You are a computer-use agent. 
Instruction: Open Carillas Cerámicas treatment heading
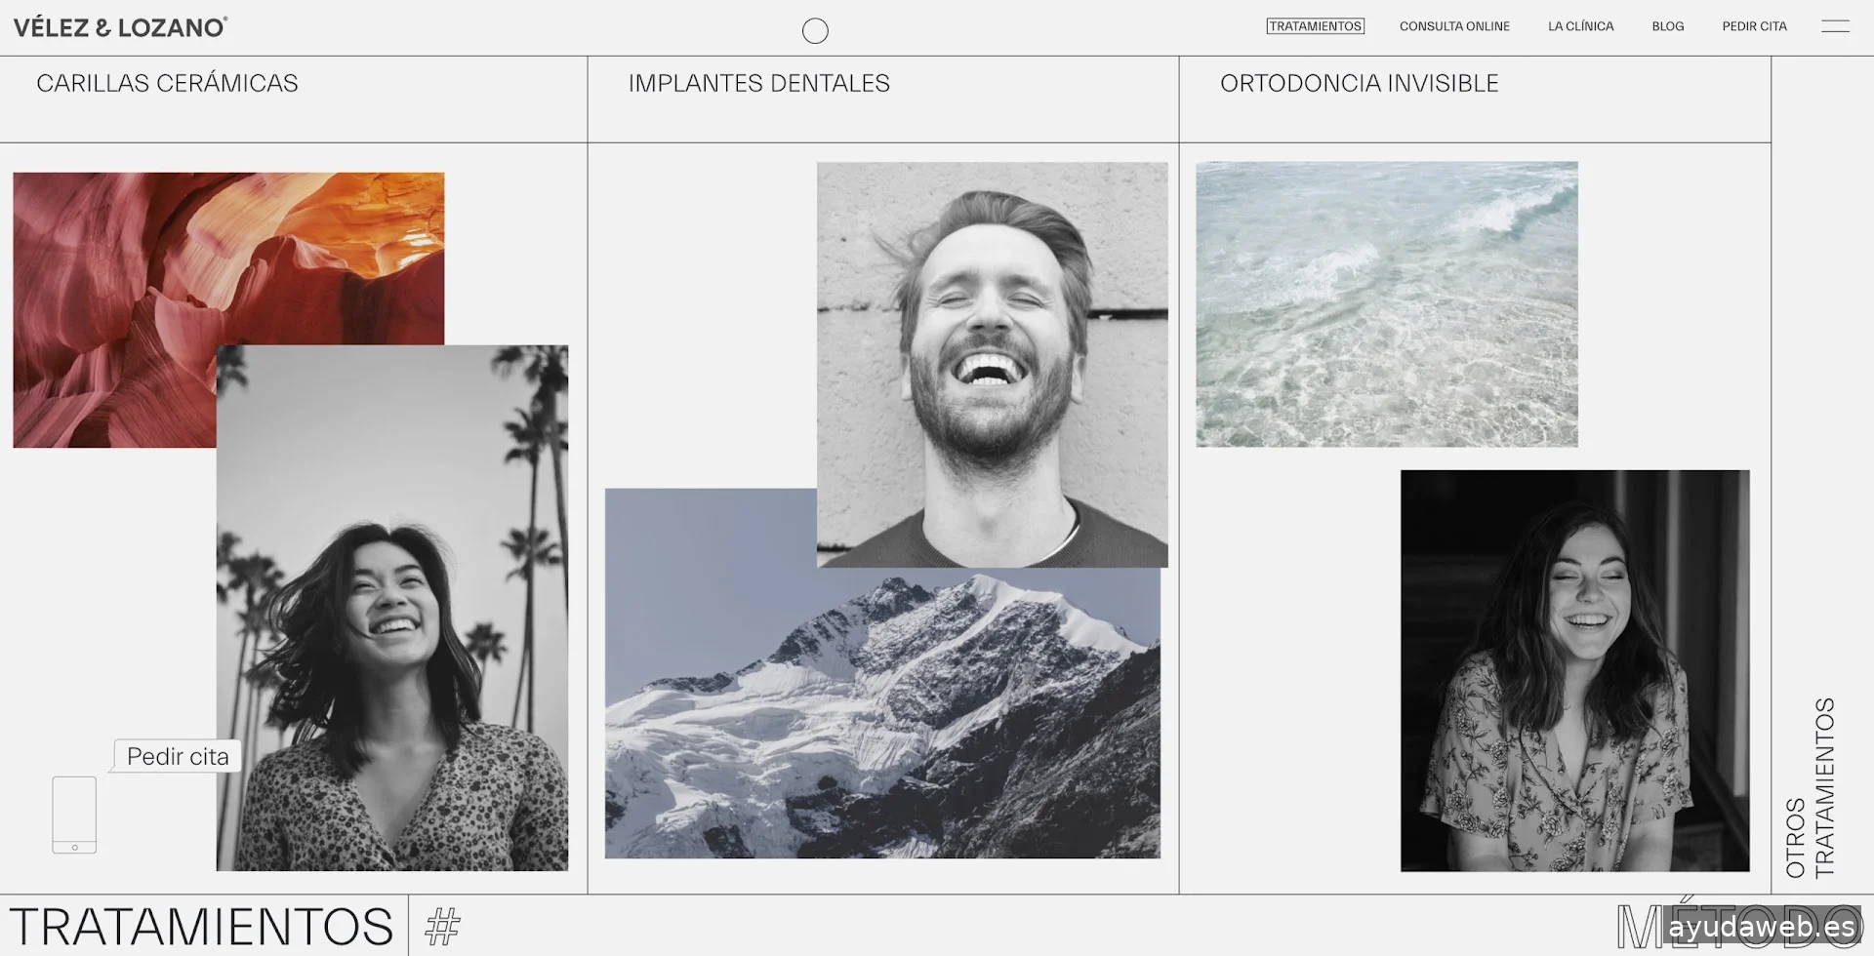coord(167,84)
